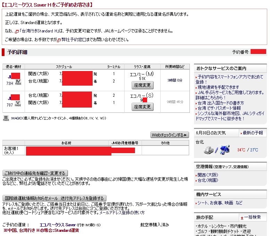270x236 pixels.
Task: Click the MAGIC III legend icon
Action: [x=6, y=118]
